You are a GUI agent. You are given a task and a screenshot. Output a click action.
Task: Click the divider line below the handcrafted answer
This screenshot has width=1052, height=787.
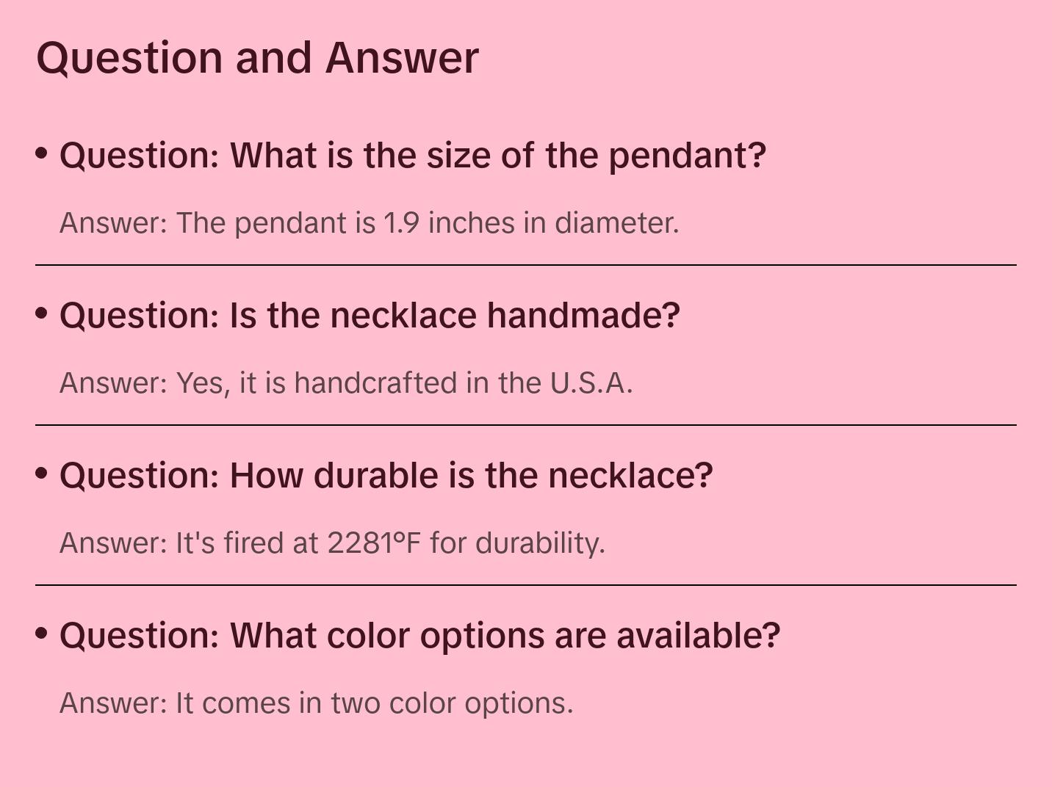pos(526,425)
